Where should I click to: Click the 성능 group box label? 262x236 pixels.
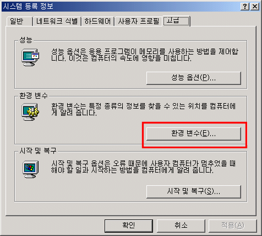point(26,40)
